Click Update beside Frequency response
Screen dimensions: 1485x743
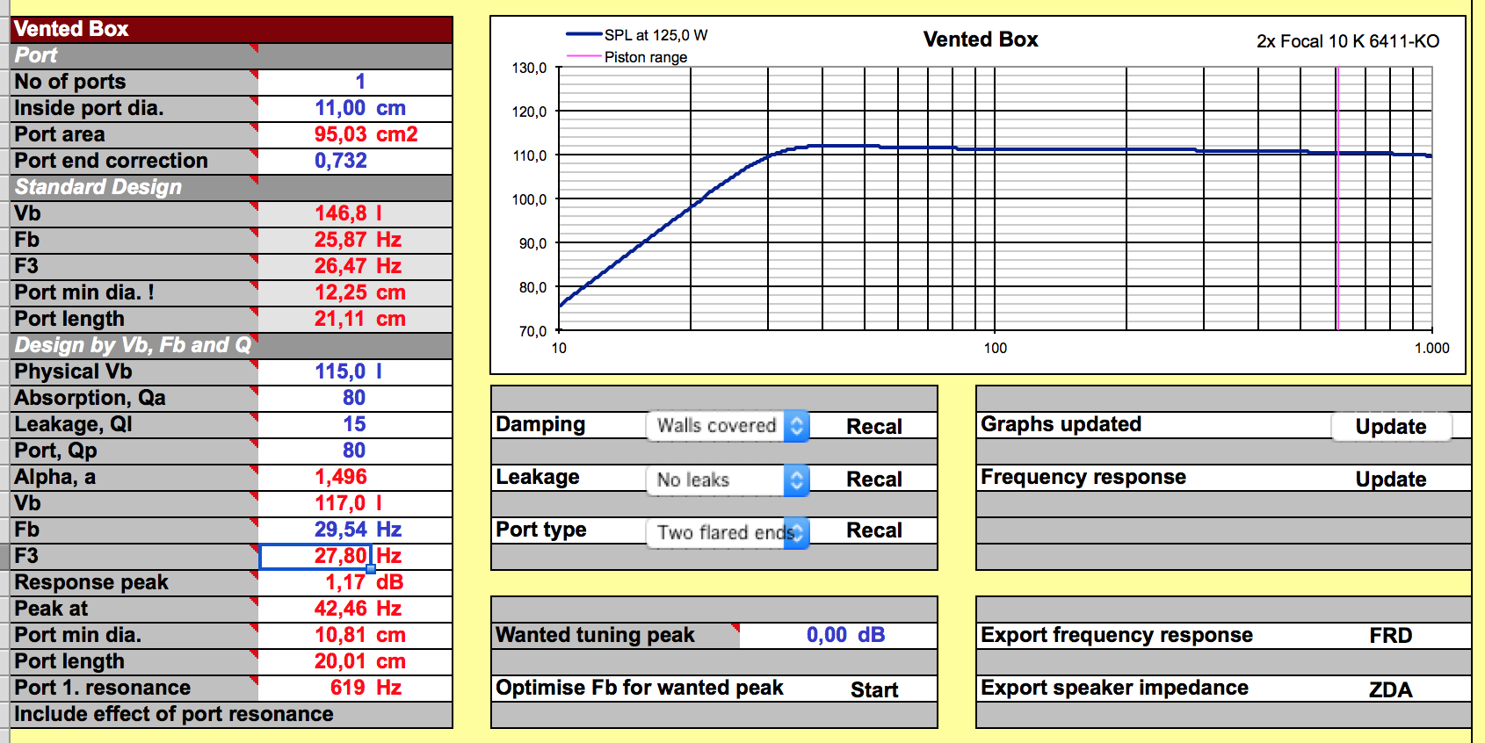pos(1391,480)
